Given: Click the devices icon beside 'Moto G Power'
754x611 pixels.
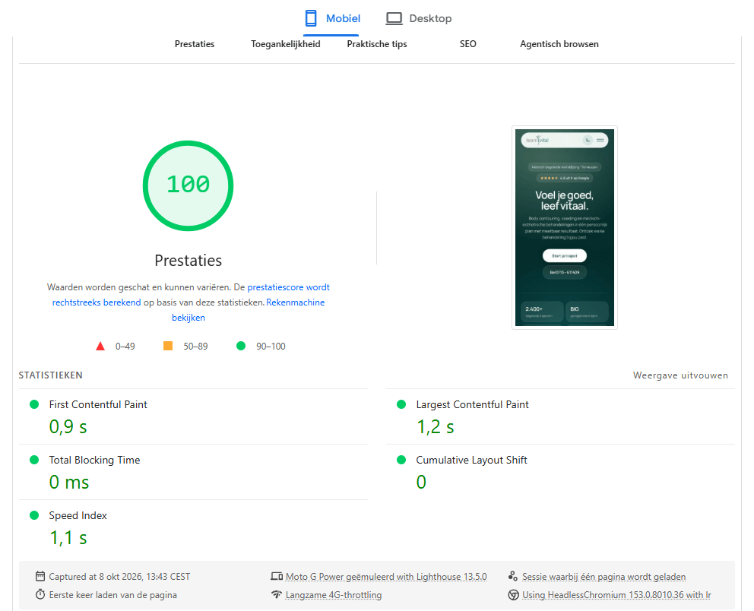Looking at the screenshot, I should (277, 576).
